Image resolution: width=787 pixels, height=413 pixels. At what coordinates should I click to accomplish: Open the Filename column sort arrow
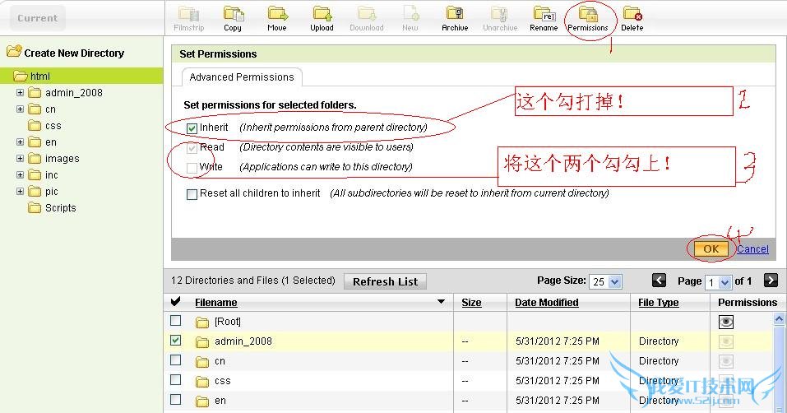[x=441, y=302]
